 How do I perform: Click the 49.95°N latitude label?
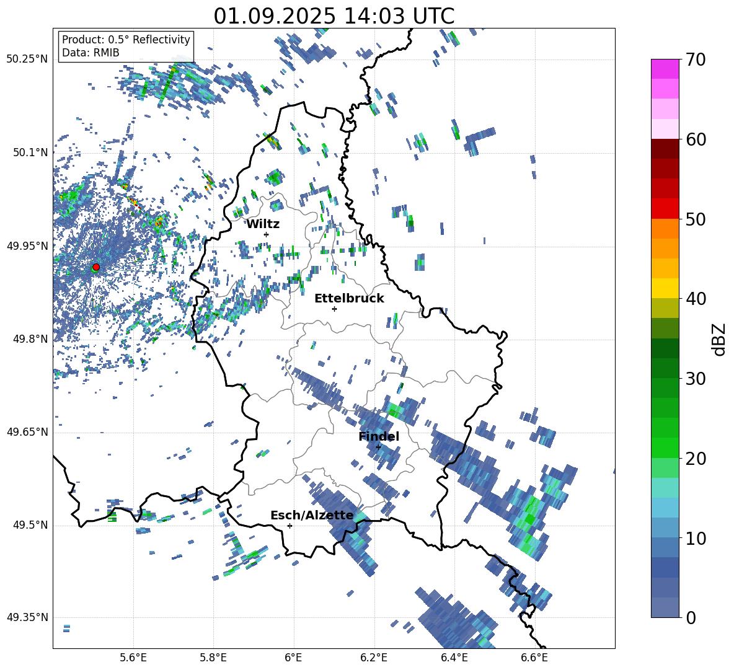[x=28, y=245]
